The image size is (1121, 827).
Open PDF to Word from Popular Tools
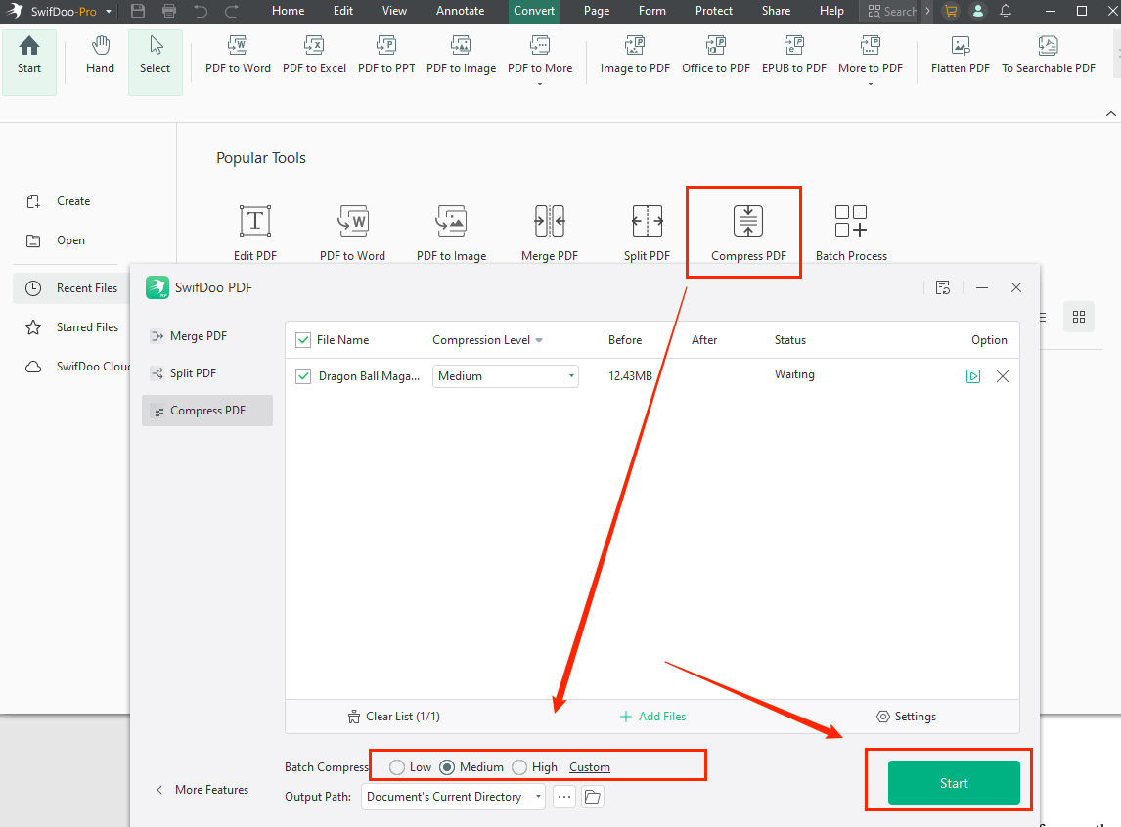point(352,233)
